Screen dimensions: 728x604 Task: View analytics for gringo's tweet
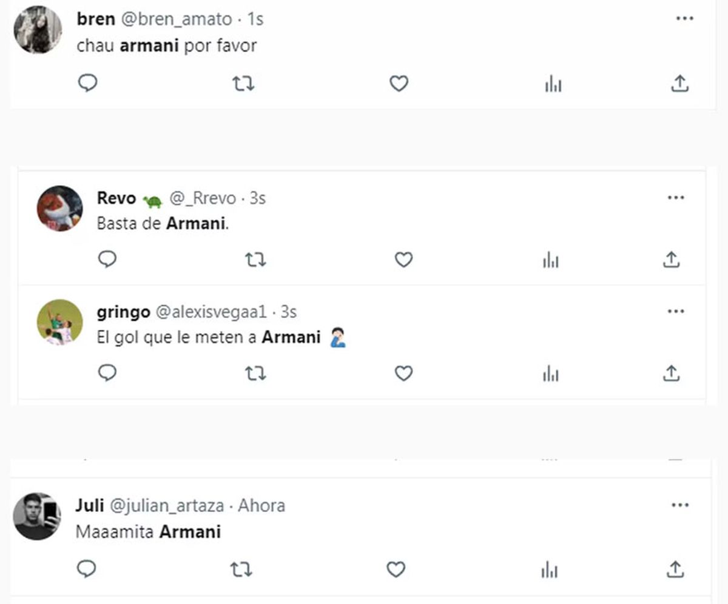(551, 374)
